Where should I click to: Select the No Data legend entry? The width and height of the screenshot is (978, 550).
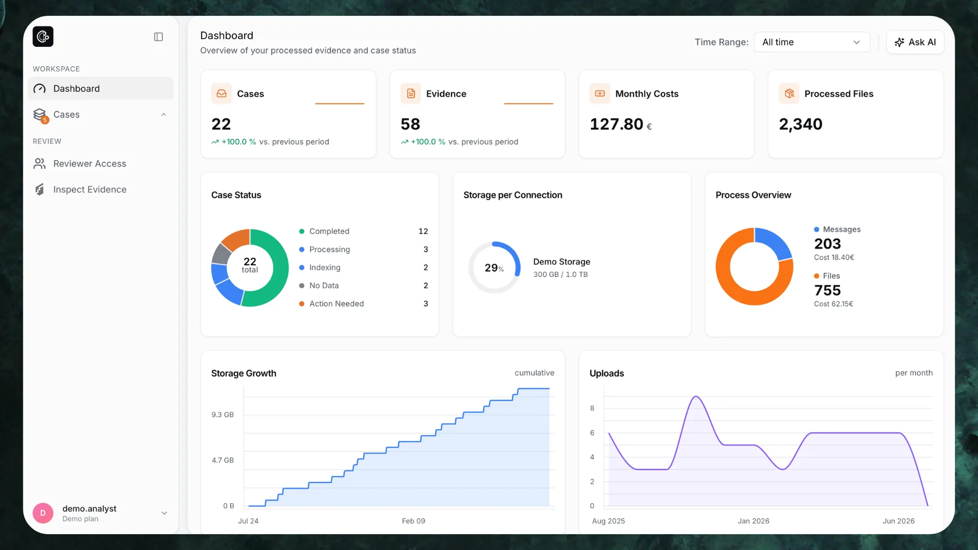[364, 286]
